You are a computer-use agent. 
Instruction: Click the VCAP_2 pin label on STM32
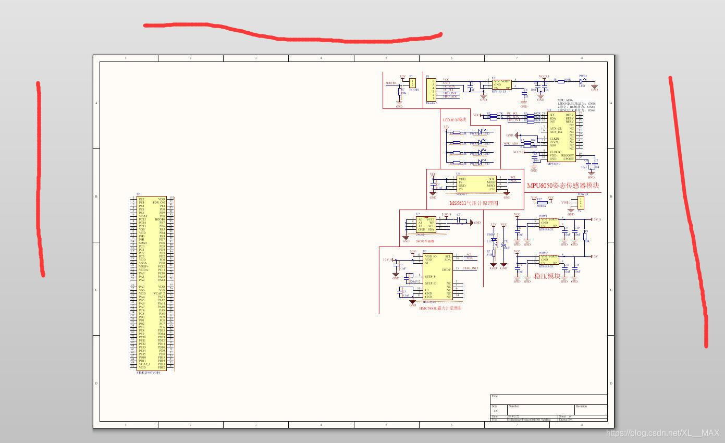(x=159, y=293)
